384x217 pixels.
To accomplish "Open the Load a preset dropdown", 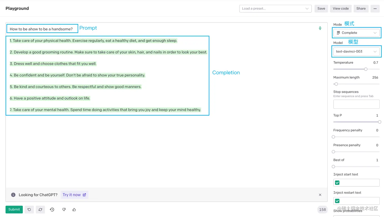I will 275,9.
